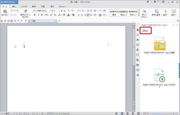Image resolution: width=180 pixels, height=115 pixels.
Task: Open the bullet list dropdown arrow
Action: tap(80, 11)
